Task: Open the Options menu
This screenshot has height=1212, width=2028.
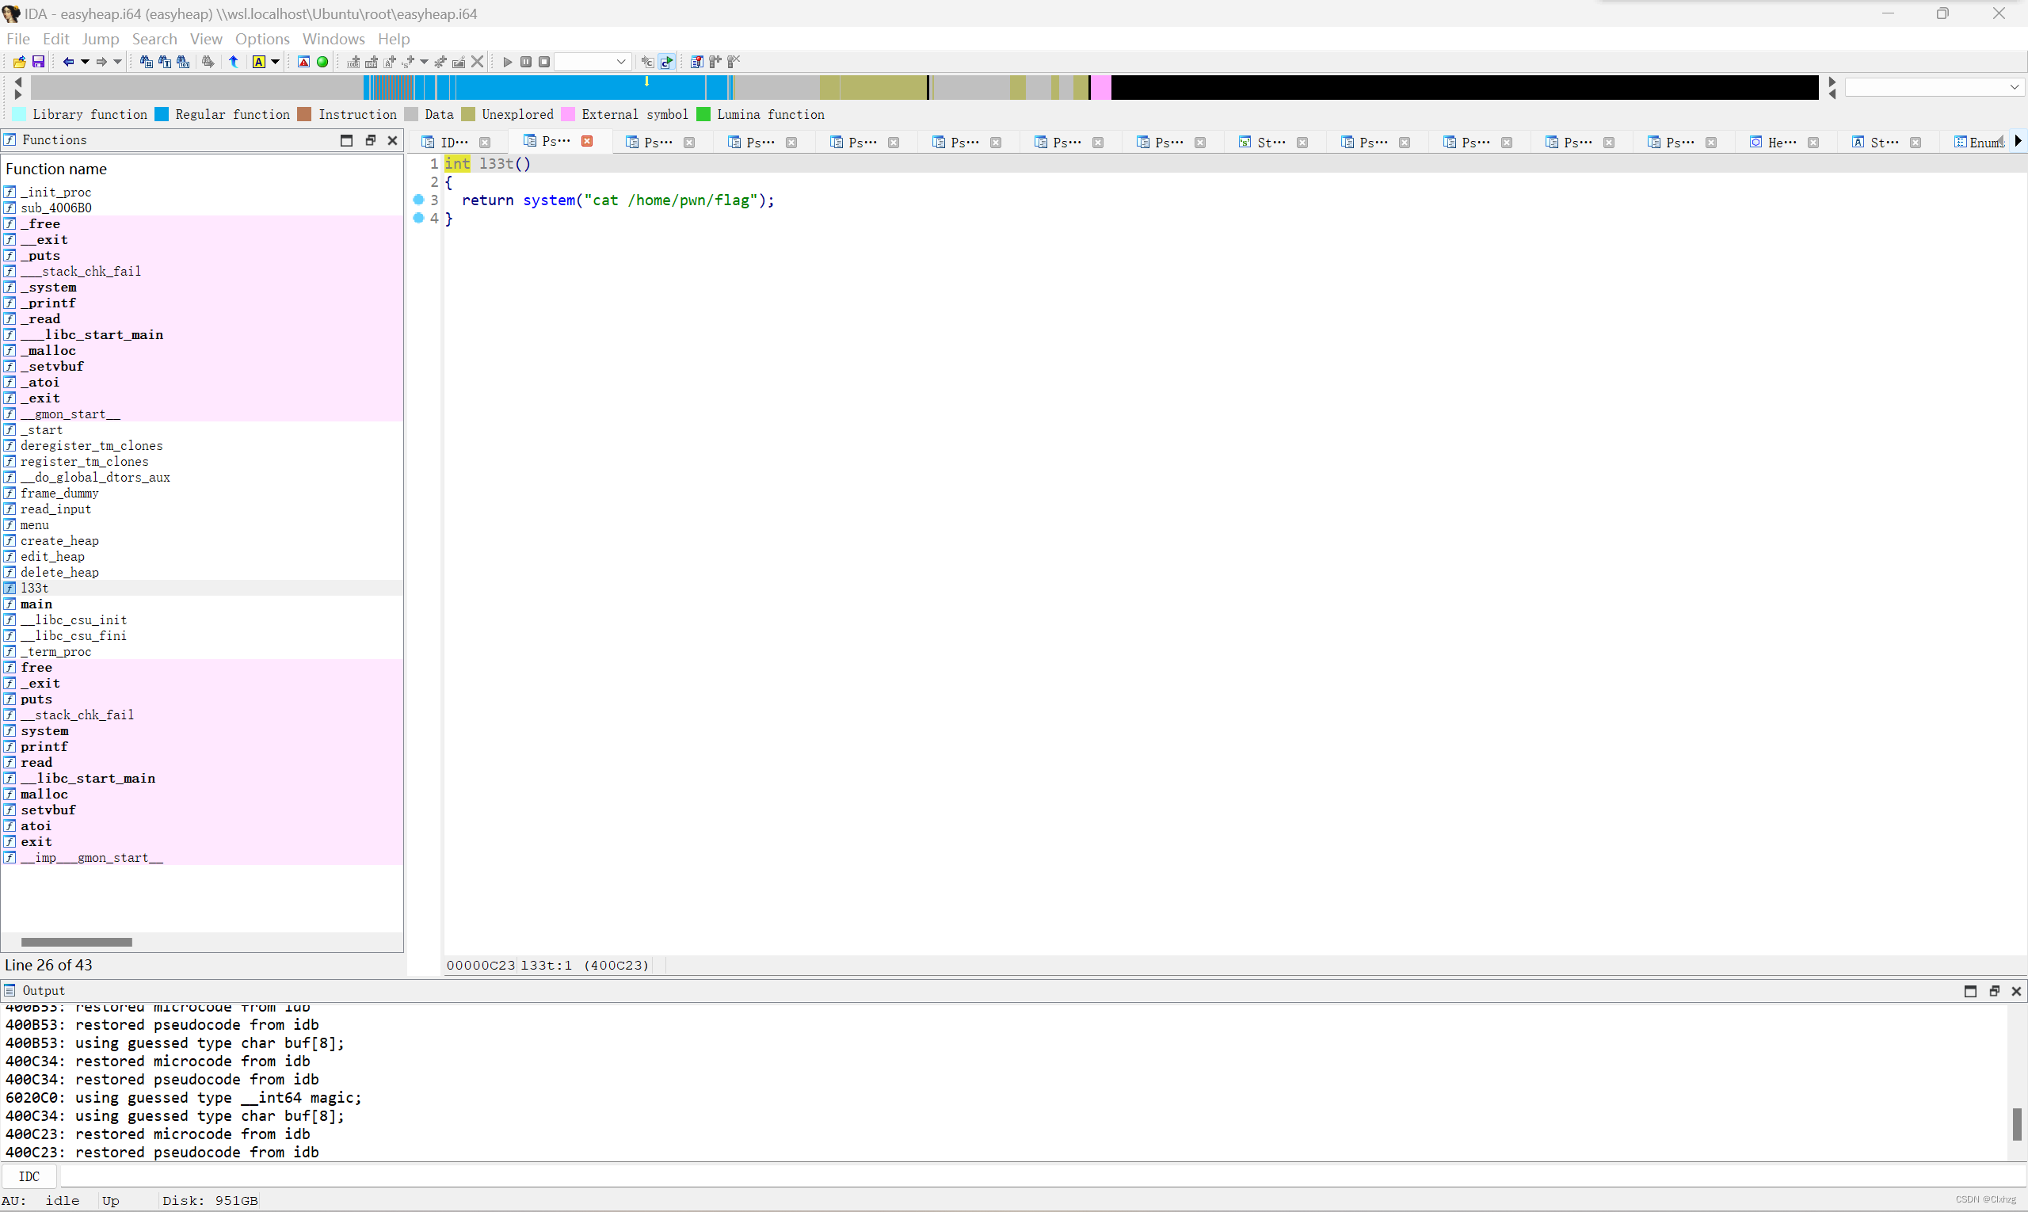Action: 262,39
